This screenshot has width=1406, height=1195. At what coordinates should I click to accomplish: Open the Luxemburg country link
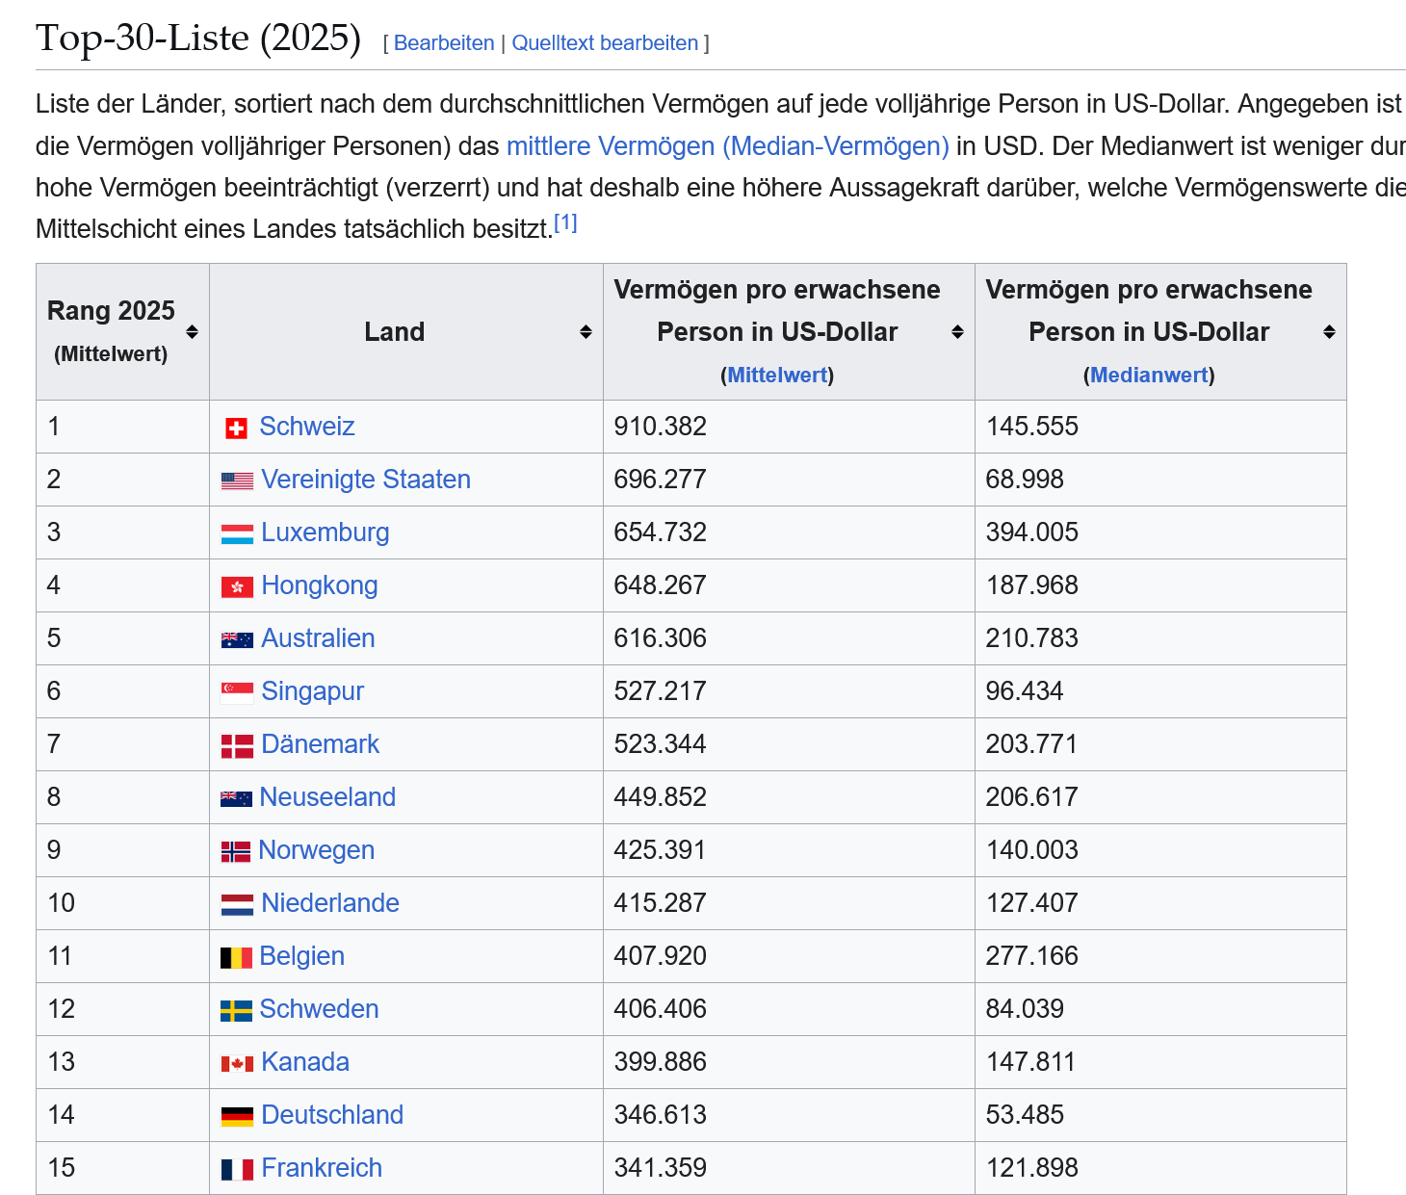pos(325,533)
